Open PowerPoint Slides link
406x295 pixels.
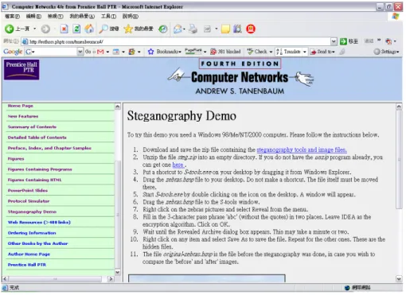(28, 190)
